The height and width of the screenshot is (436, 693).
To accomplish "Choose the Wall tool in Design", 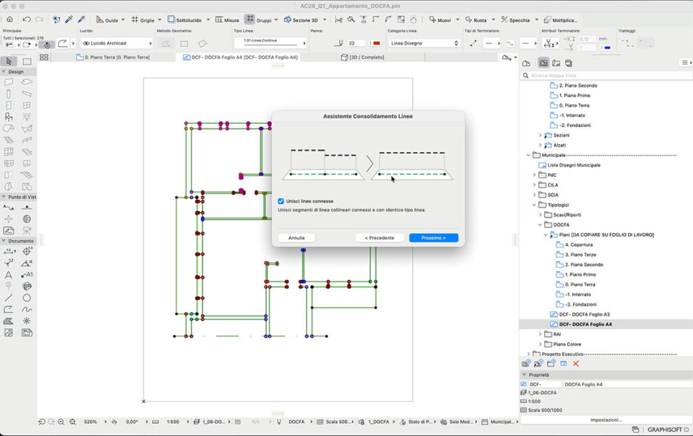I will (x=8, y=82).
